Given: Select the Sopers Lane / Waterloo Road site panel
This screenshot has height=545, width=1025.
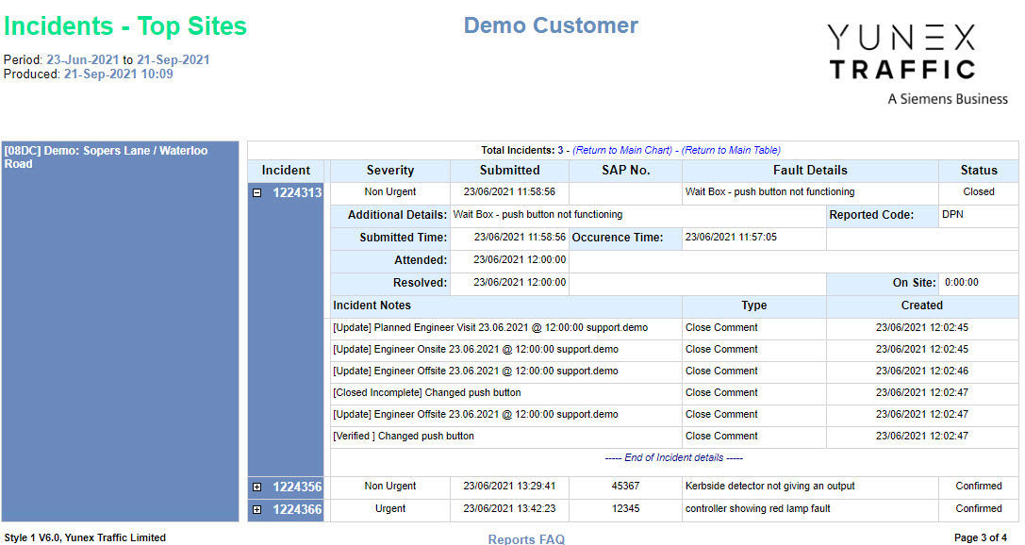Looking at the screenshot, I should click(x=121, y=331).
